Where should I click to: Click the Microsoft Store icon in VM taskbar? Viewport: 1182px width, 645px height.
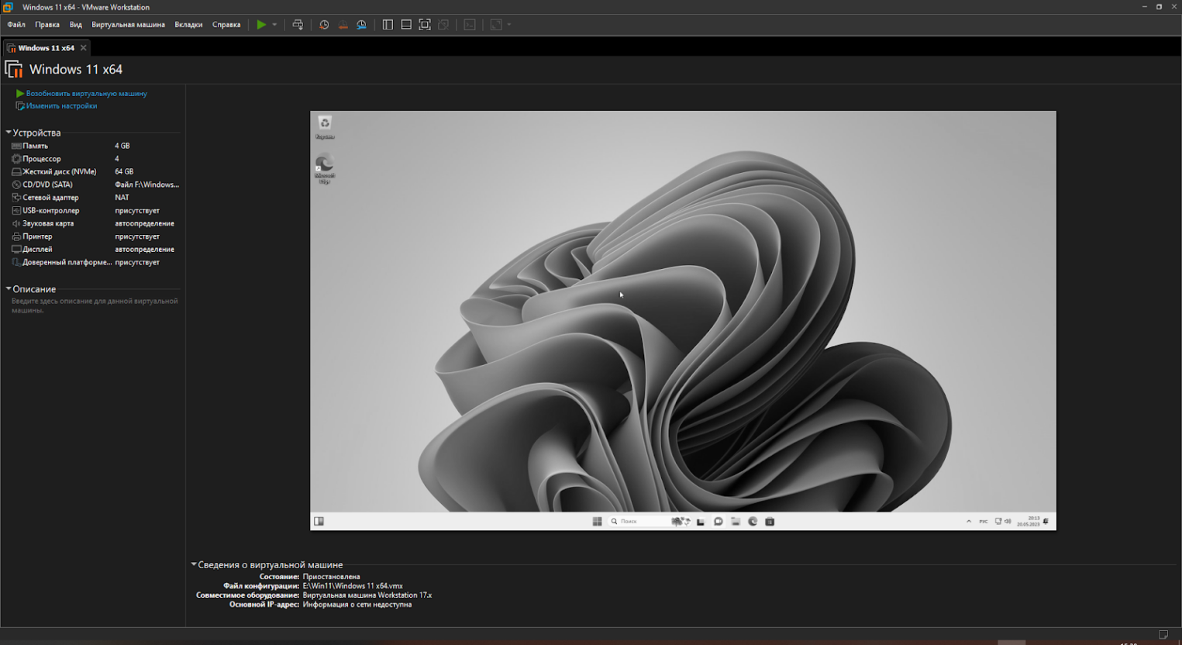pyautogui.click(x=770, y=522)
